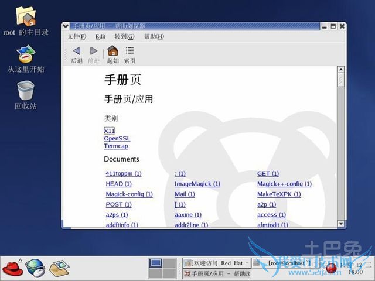The image size is (375, 281).
Task: Click the vertical scrollbar thumb
Action: (x=341, y=80)
